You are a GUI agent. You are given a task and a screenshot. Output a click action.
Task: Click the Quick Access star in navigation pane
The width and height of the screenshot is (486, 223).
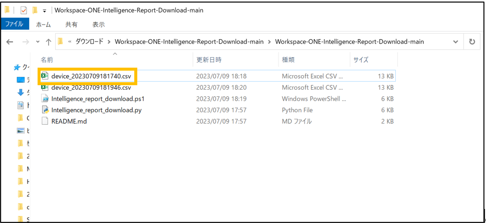(x=18, y=67)
